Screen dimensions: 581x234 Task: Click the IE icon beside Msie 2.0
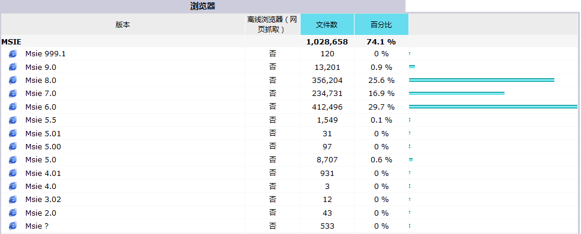pos(13,213)
